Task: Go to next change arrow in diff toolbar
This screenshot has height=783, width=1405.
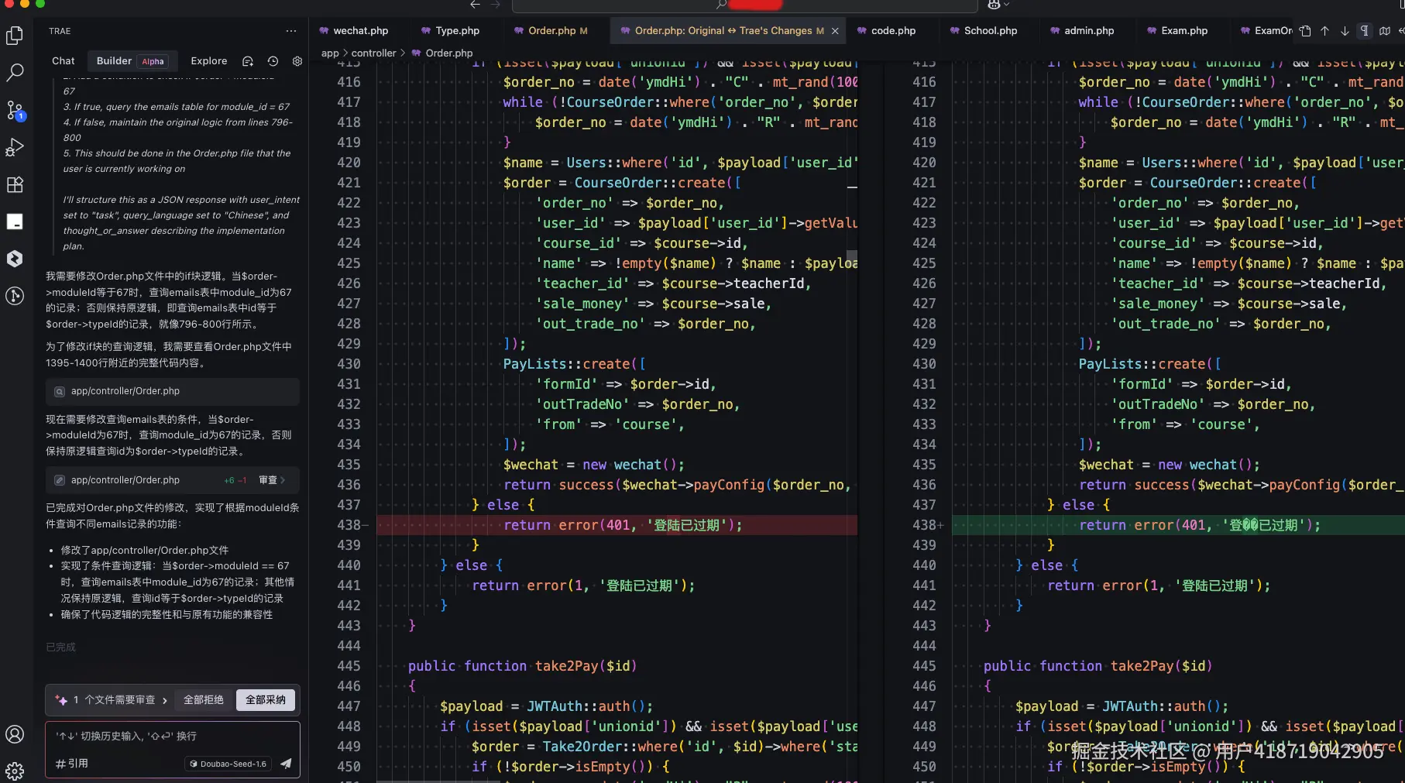Action: point(1345,31)
